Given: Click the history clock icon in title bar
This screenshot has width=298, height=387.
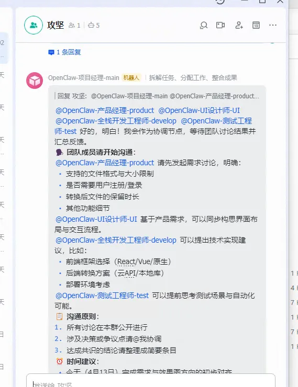Looking at the screenshot, I should tap(220, 2).
